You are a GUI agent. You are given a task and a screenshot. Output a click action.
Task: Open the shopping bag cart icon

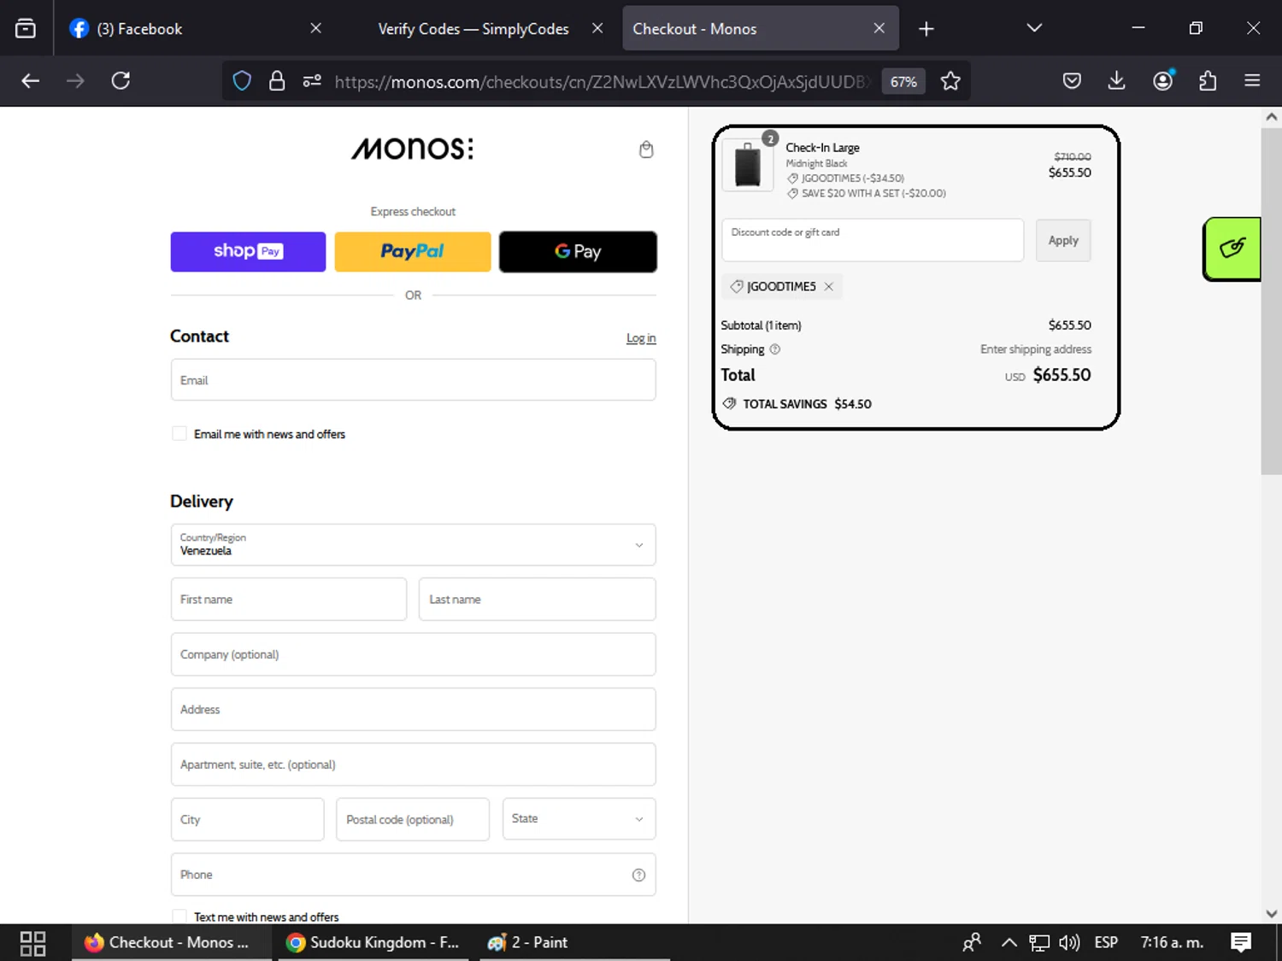pos(646,149)
